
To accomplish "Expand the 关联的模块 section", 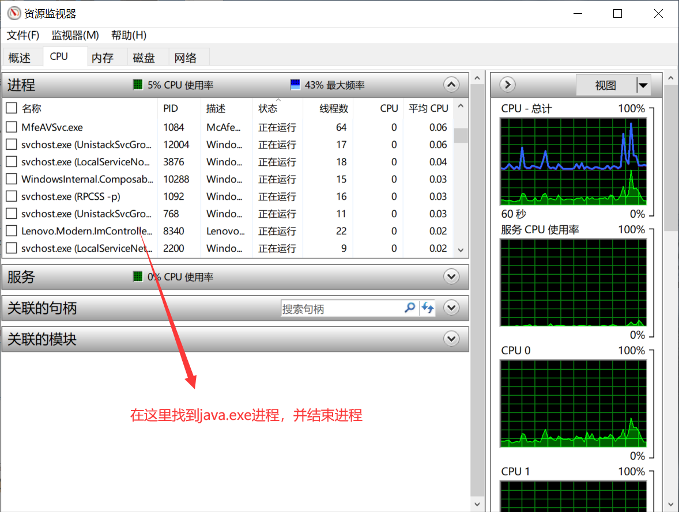I will pyautogui.click(x=451, y=339).
